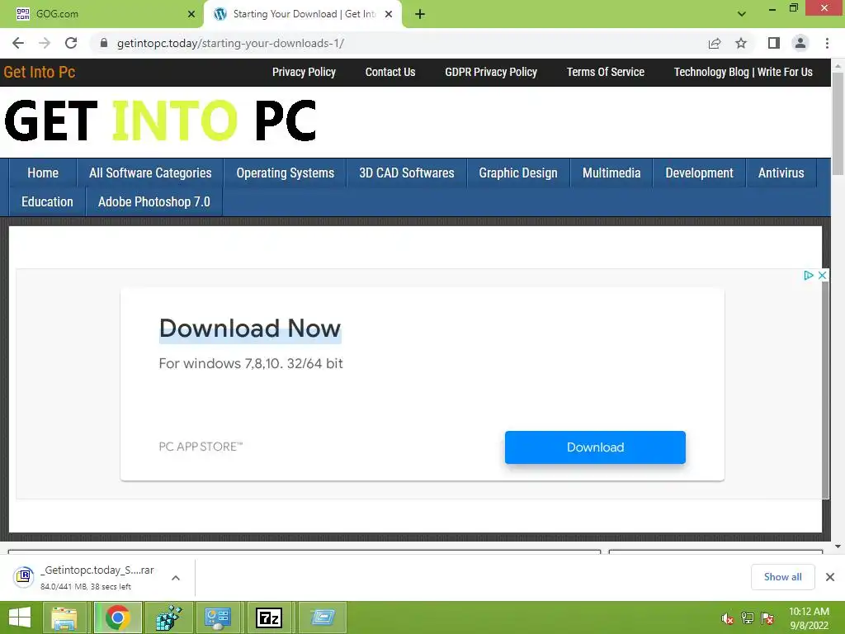Open Education menu item
The image size is (845, 634).
pos(47,202)
